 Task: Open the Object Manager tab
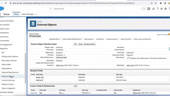coord(28,14)
